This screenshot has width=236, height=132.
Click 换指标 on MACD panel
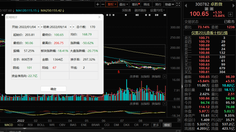point(156,104)
